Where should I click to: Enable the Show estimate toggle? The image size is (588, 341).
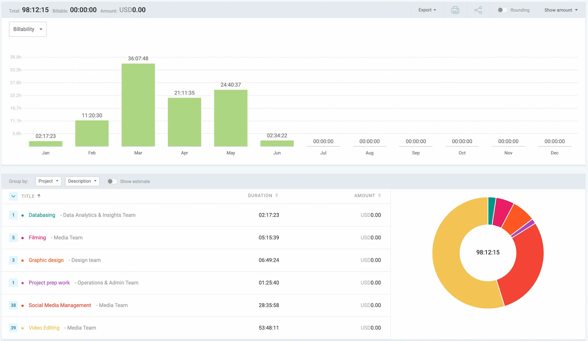tap(112, 182)
